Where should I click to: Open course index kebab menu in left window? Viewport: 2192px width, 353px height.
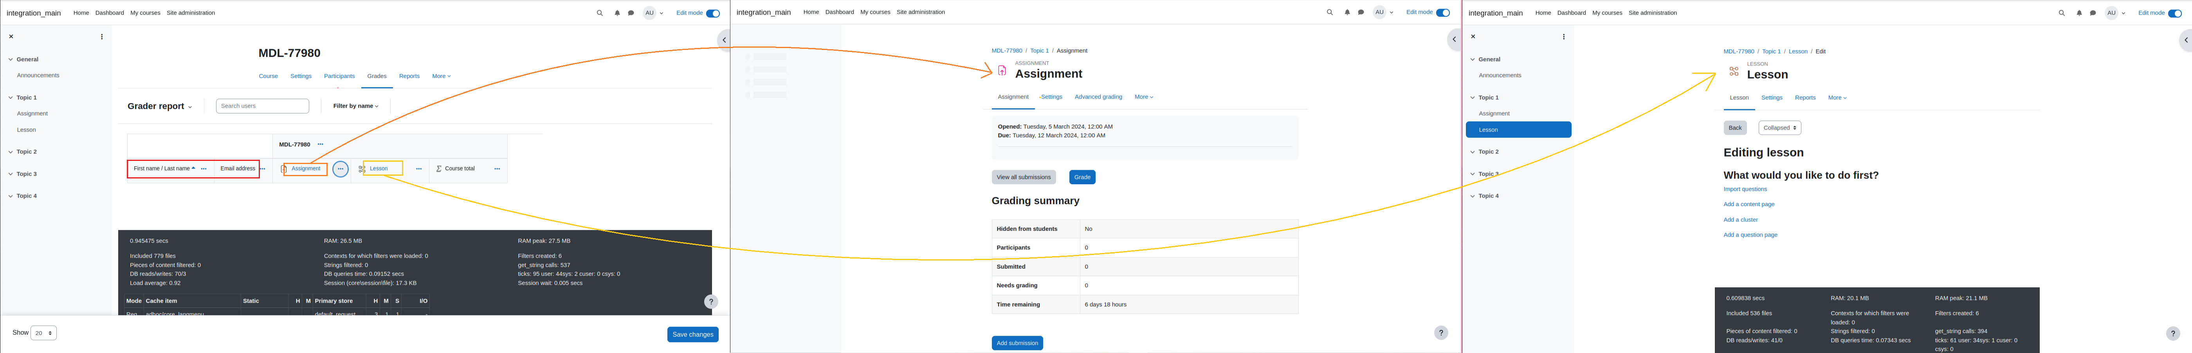pos(102,36)
